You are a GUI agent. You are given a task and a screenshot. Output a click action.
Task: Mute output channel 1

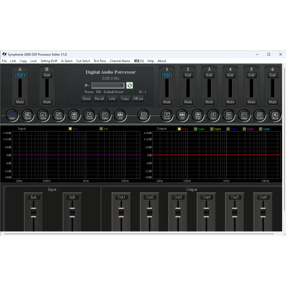click(x=167, y=102)
